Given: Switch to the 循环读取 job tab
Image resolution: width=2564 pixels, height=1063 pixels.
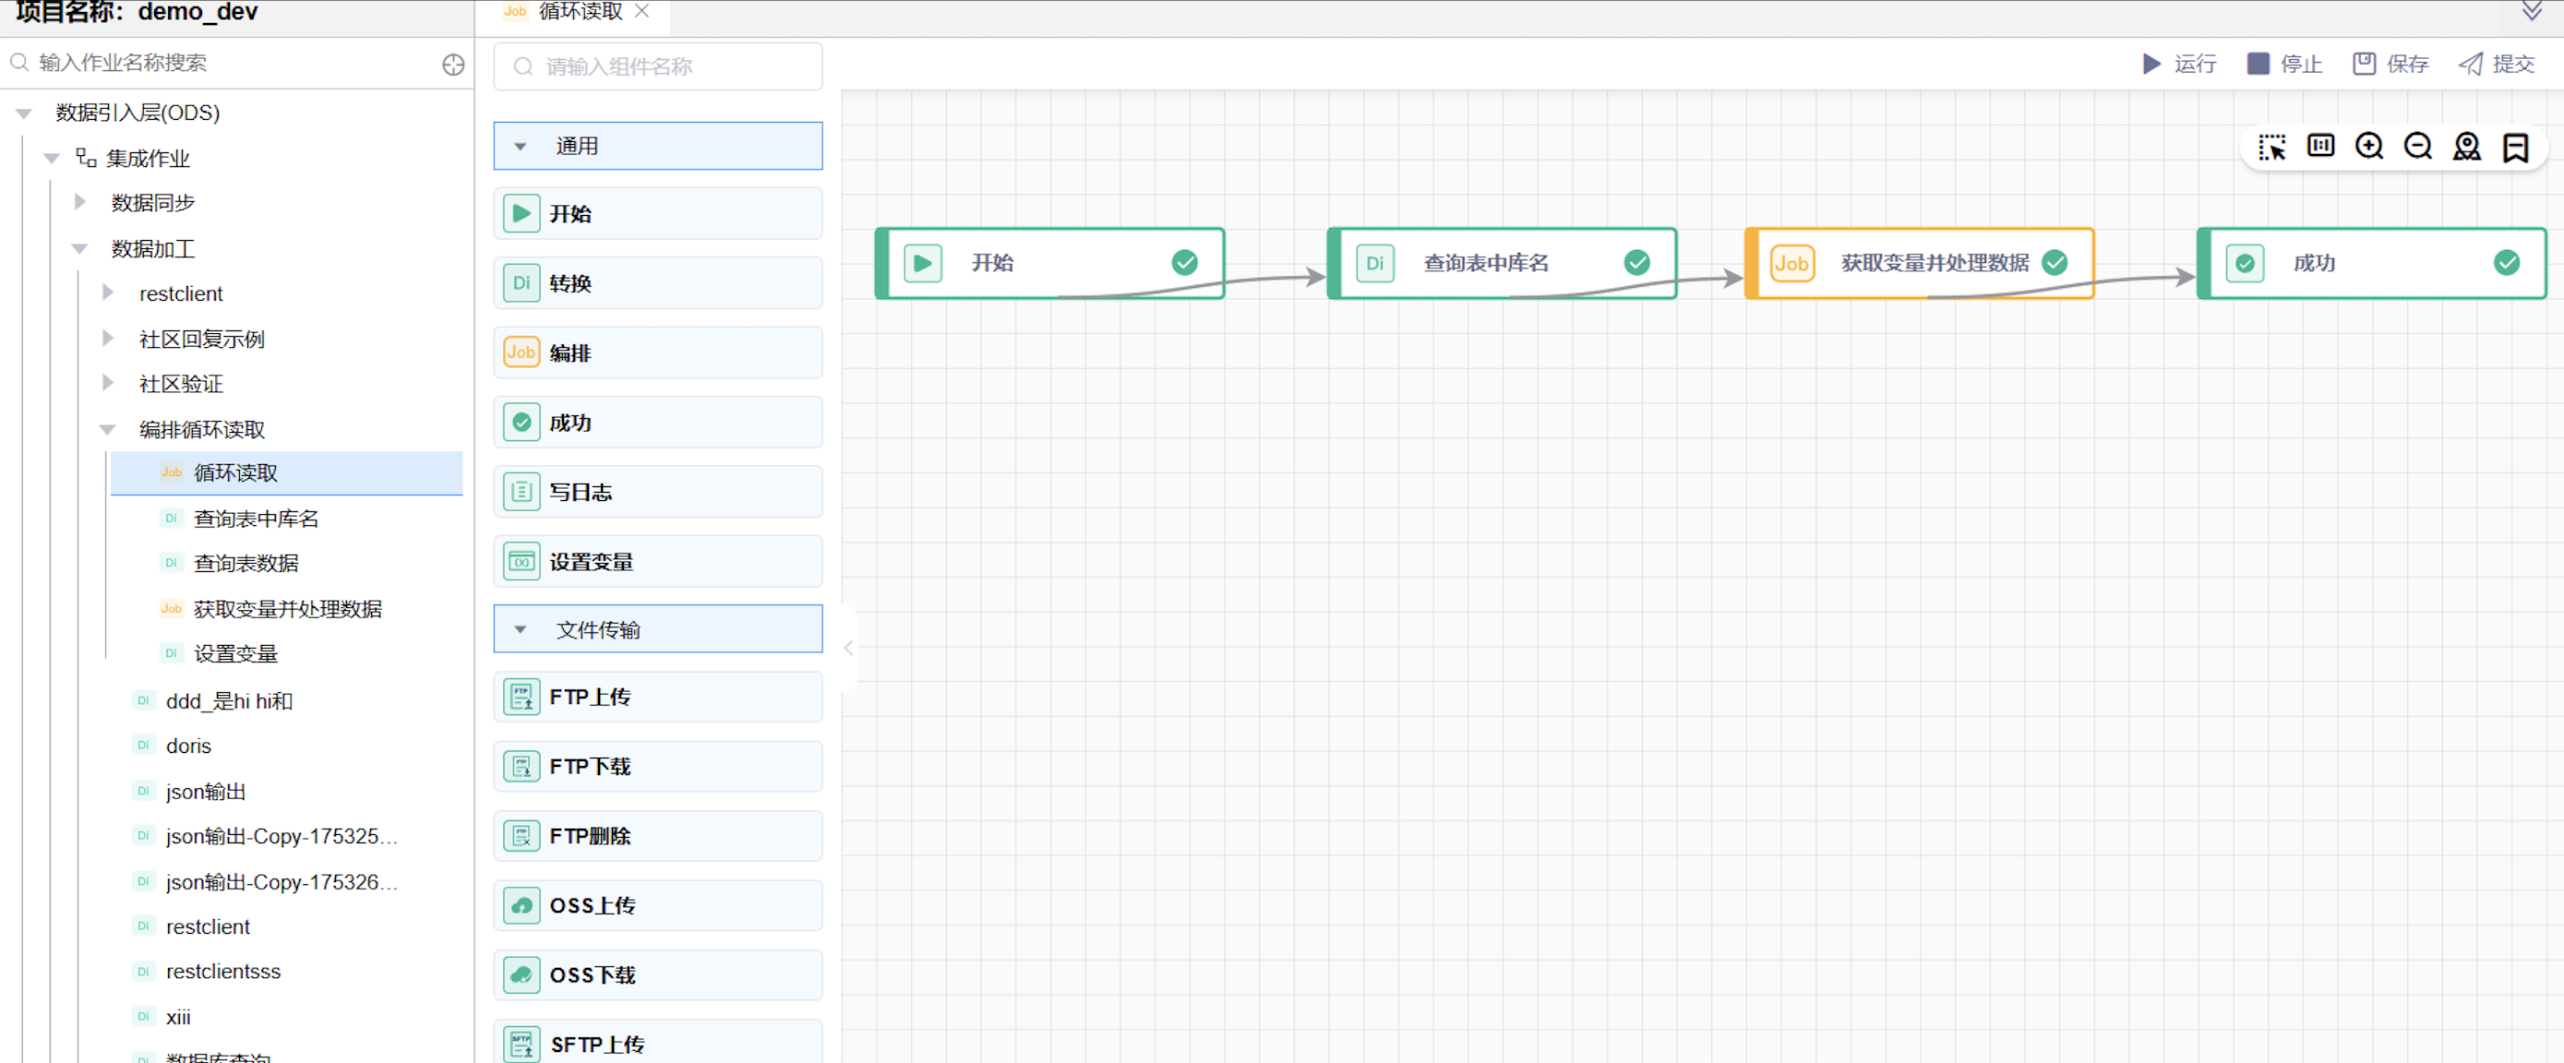Looking at the screenshot, I should (x=580, y=12).
